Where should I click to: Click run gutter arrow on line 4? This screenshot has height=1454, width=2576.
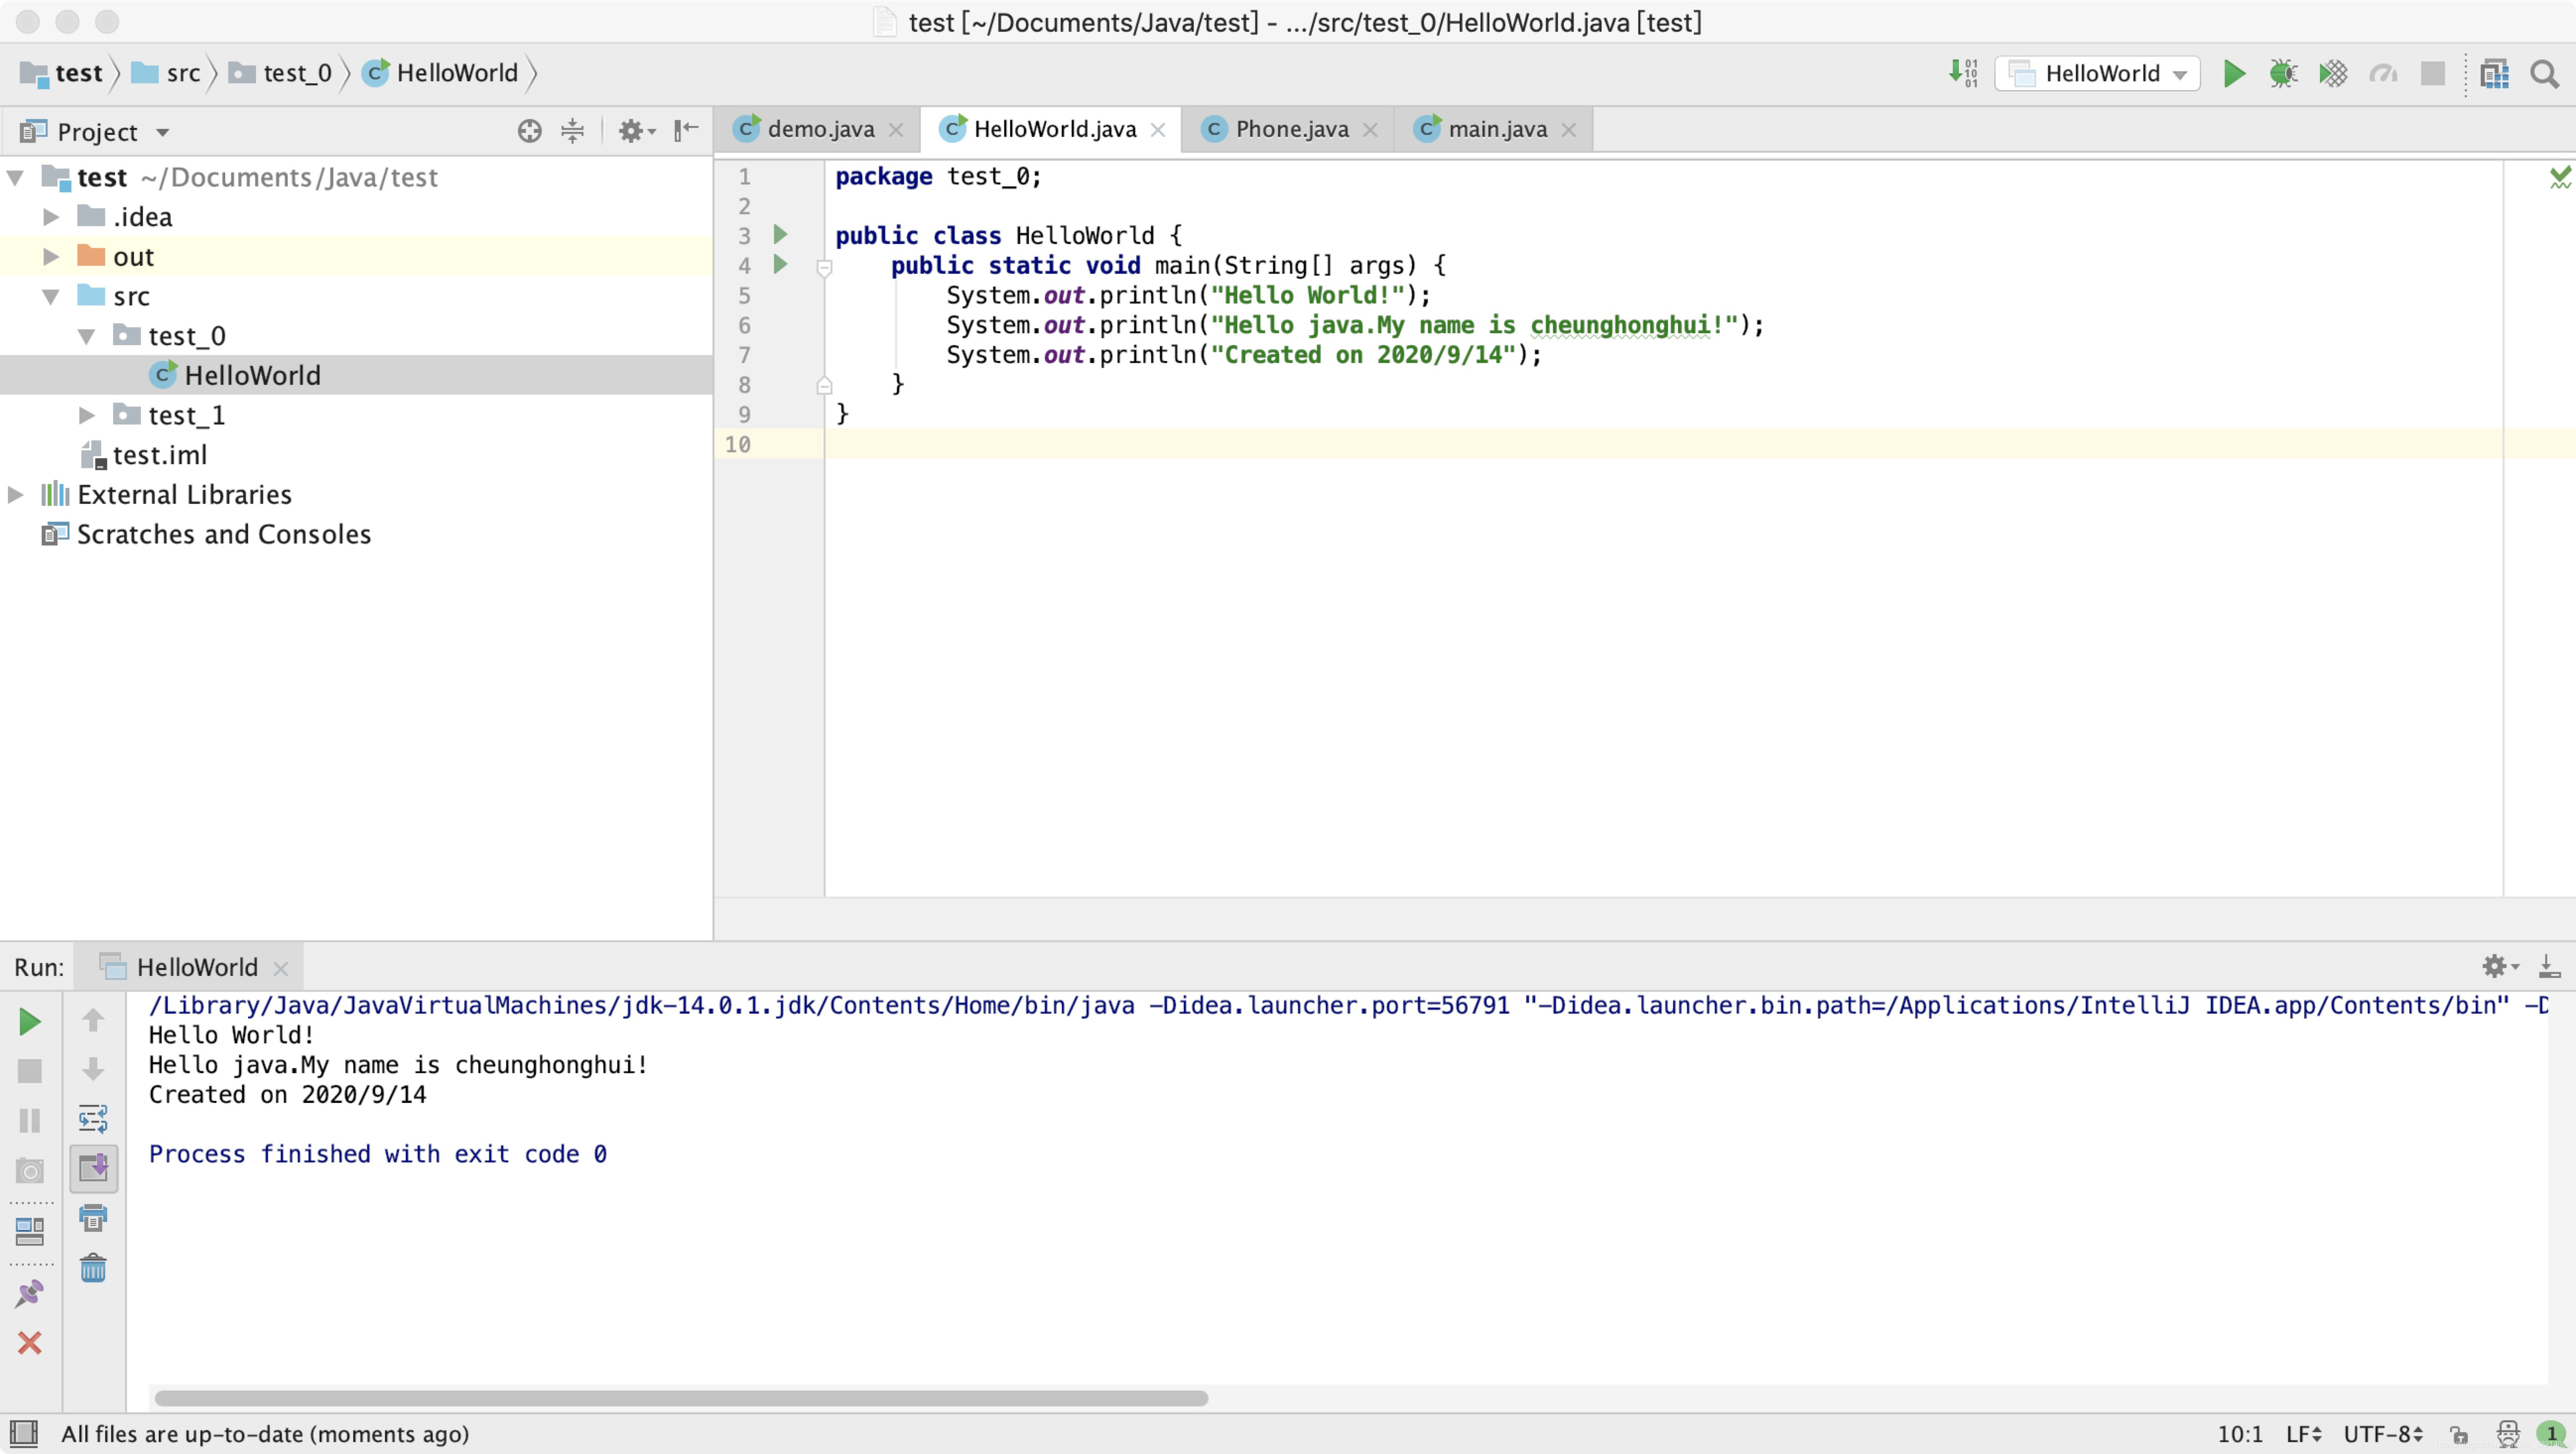point(780,265)
